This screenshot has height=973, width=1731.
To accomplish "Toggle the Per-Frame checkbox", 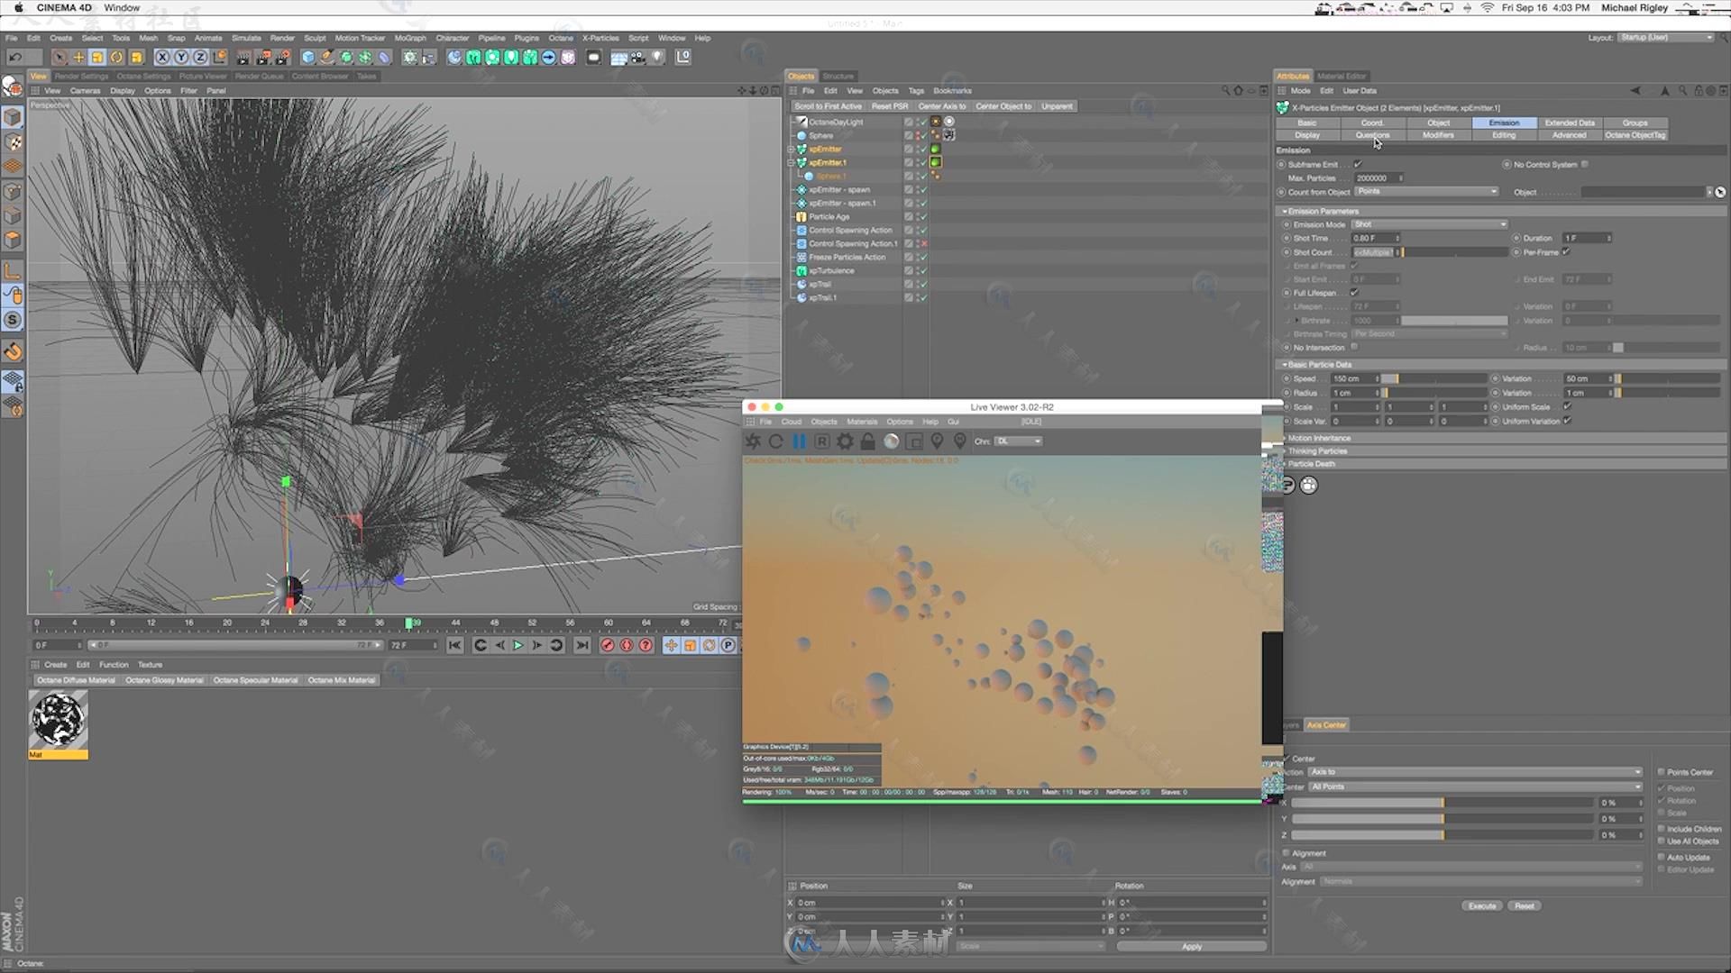I will (1567, 252).
